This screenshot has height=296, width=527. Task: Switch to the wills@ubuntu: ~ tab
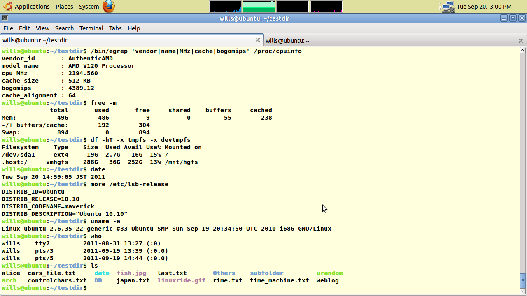[287, 40]
